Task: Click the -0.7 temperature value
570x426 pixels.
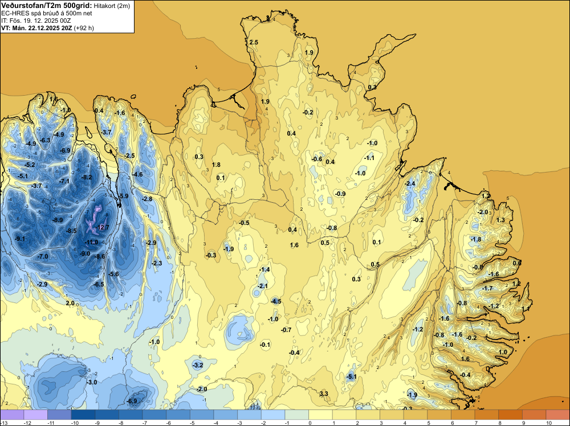Action: click(x=286, y=330)
